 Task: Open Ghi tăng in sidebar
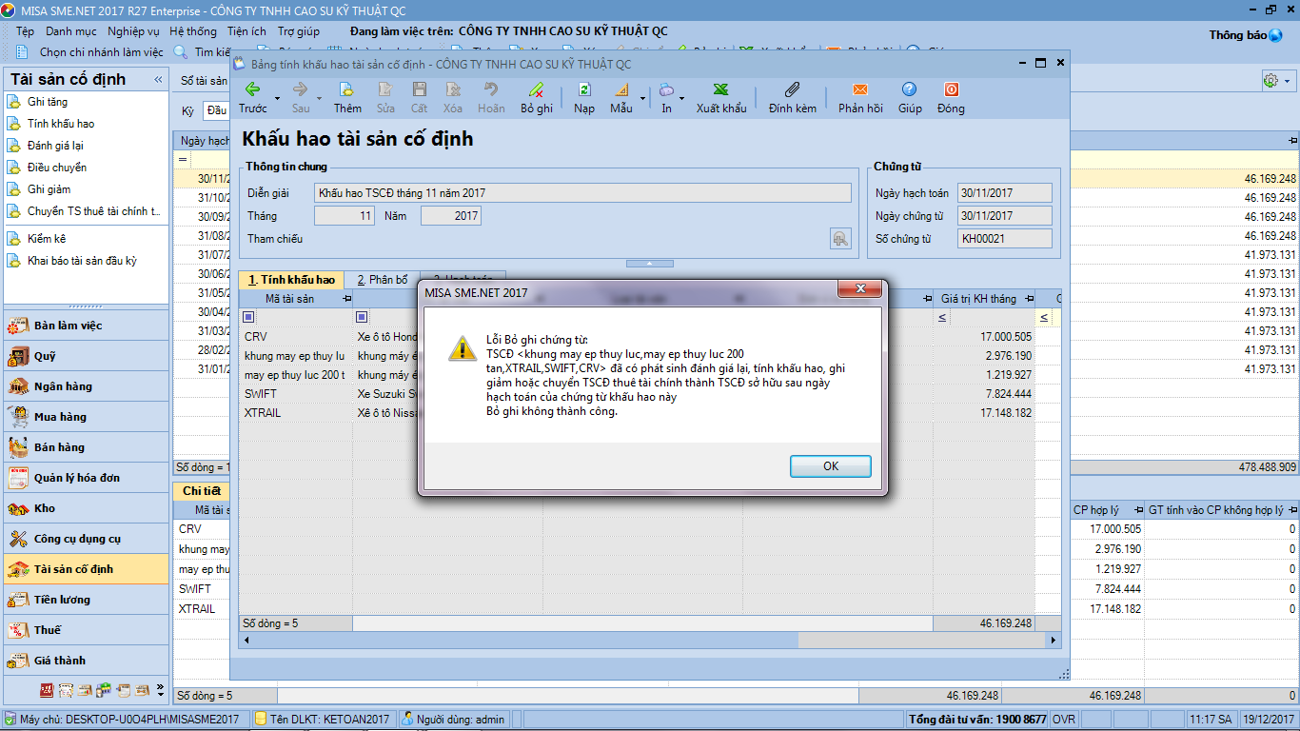click(48, 102)
